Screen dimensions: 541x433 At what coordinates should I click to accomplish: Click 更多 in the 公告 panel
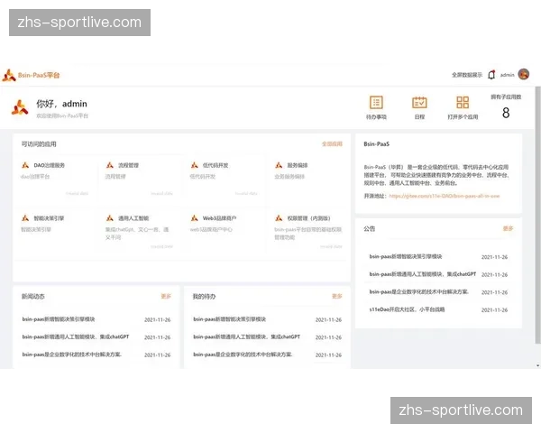(508, 228)
